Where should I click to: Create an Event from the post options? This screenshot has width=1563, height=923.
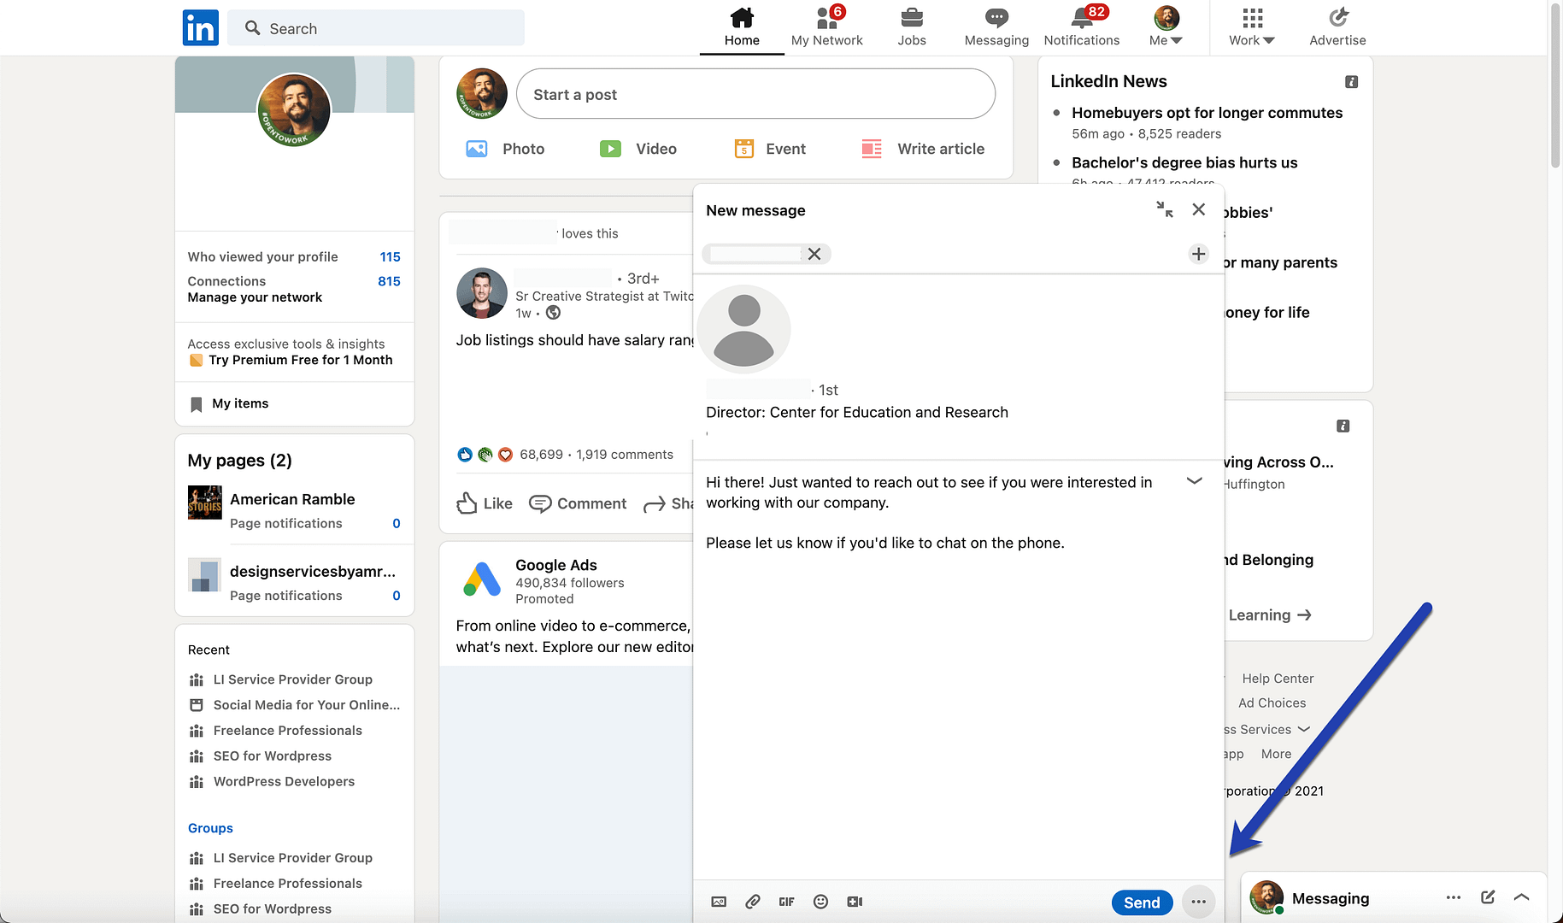click(x=769, y=148)
